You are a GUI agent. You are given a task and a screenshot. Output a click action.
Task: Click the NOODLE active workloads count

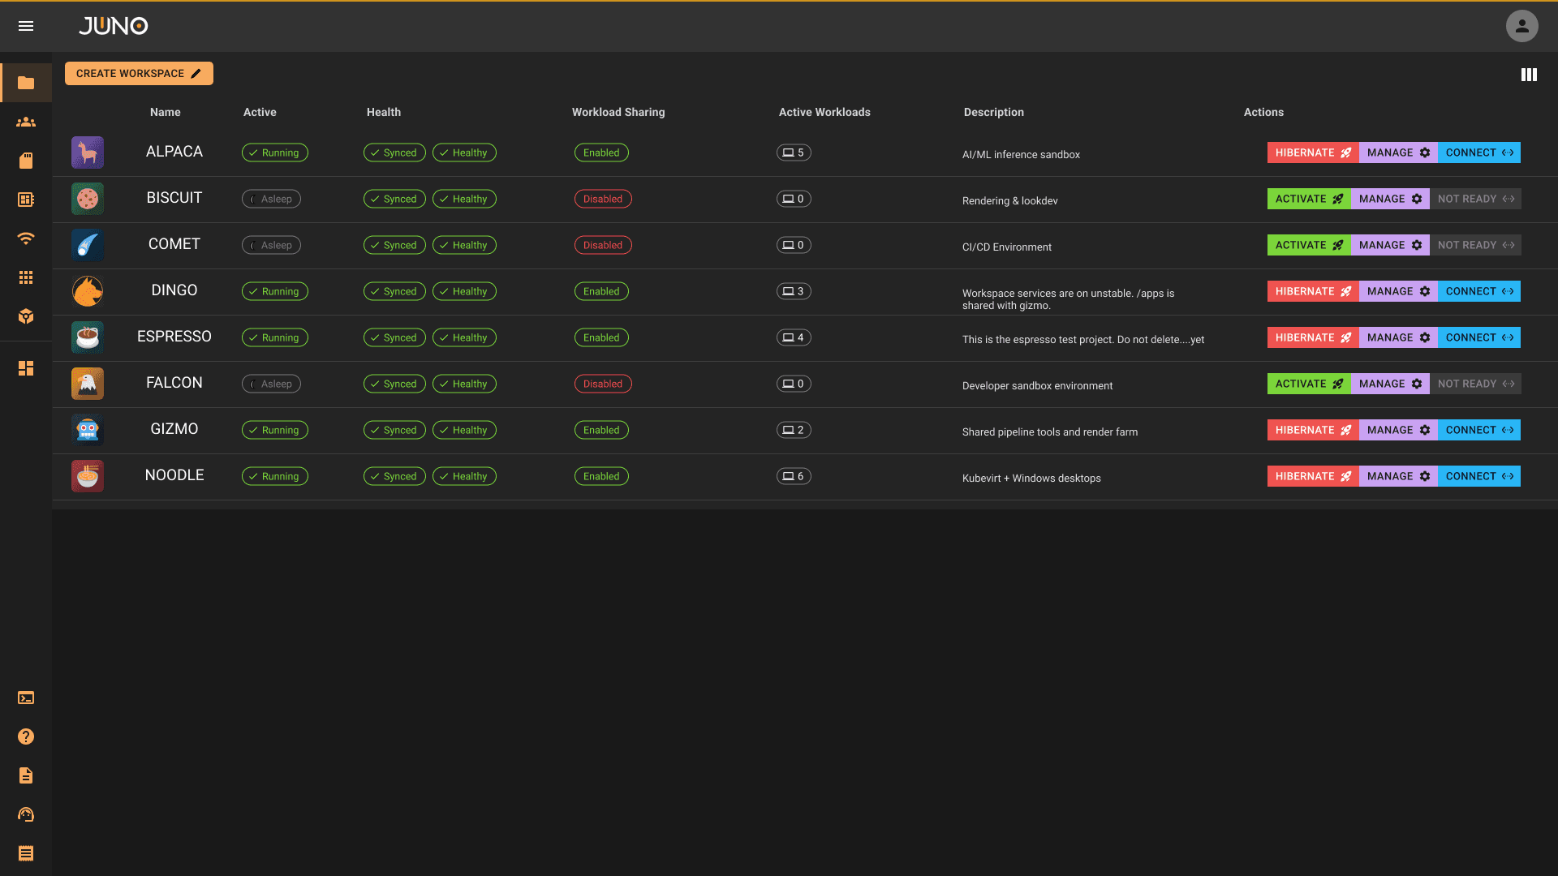[794, 476]
